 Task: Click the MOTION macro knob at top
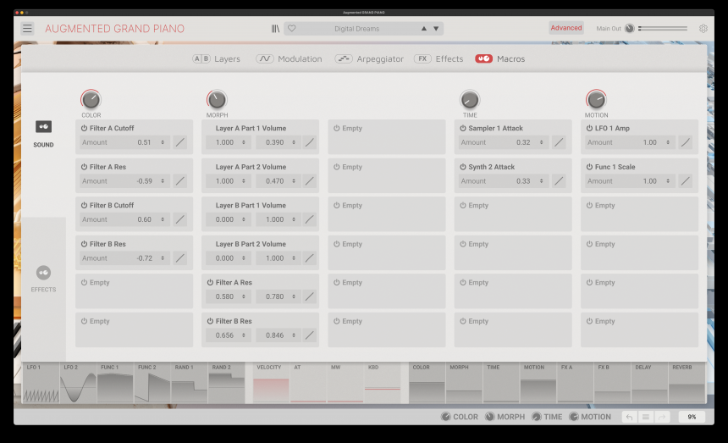pos(596,99)
